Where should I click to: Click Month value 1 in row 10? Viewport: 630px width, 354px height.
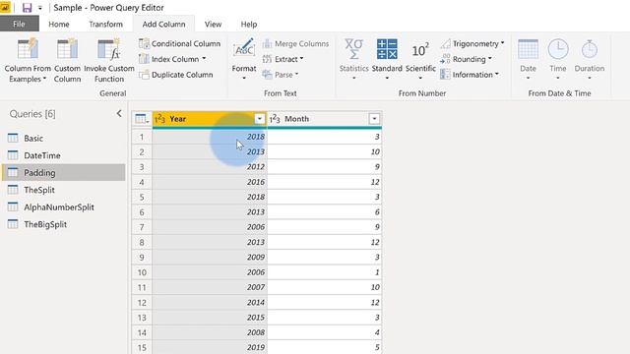tap(324, 272)
